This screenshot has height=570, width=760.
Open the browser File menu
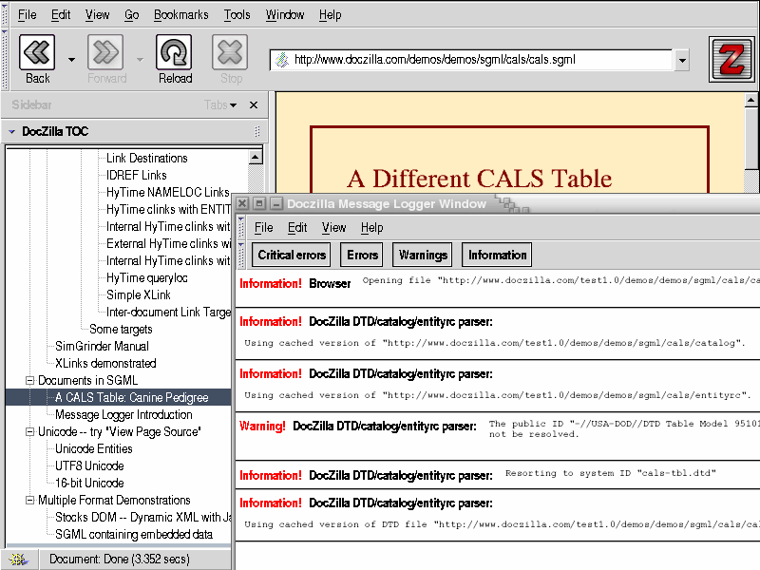[28, 15]
